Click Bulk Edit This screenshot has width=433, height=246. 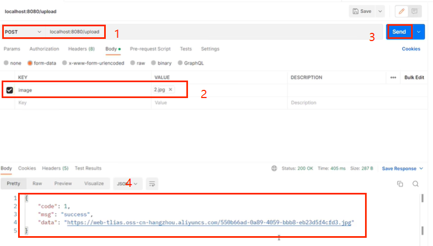point(414,78)
